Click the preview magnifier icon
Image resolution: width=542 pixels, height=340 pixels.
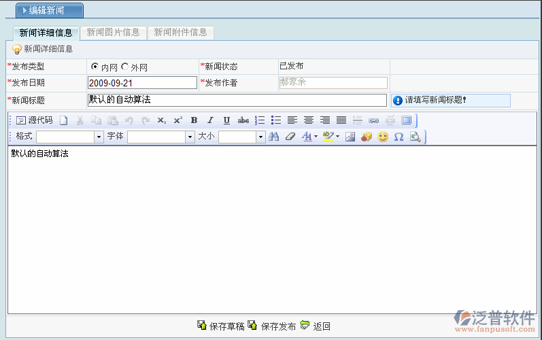415,137
